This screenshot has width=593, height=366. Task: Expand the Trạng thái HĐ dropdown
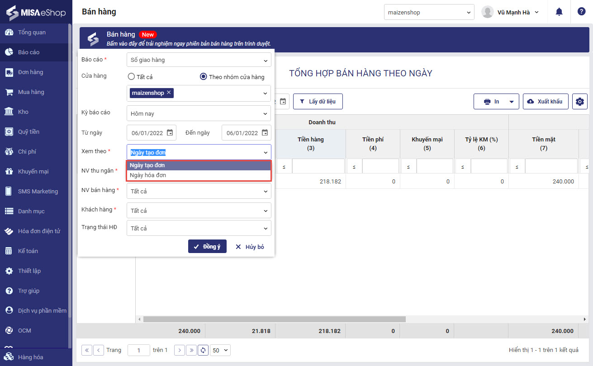click(x=199, y=228)
